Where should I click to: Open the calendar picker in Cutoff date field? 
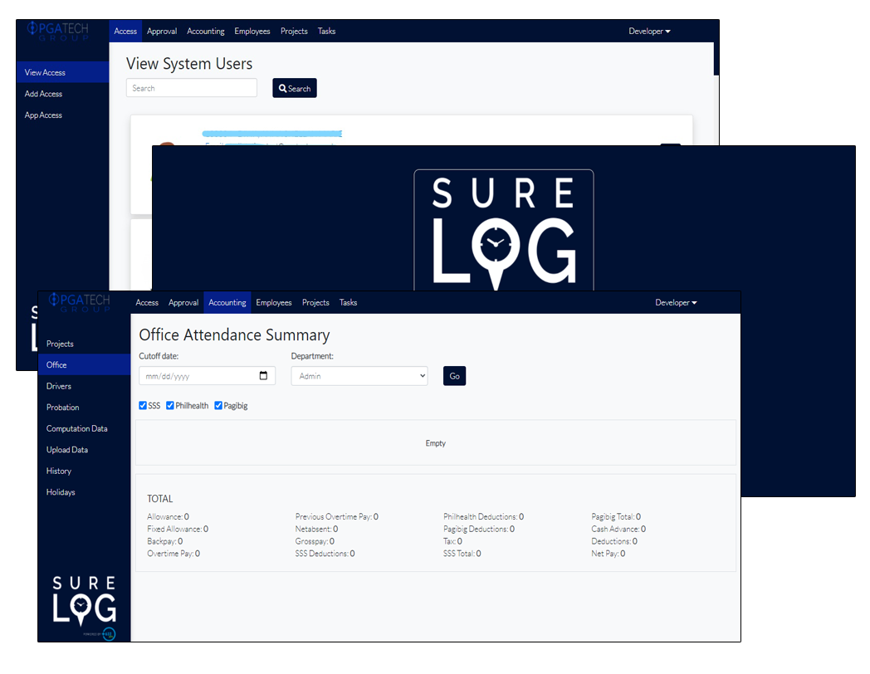click(x=263, y=375)
